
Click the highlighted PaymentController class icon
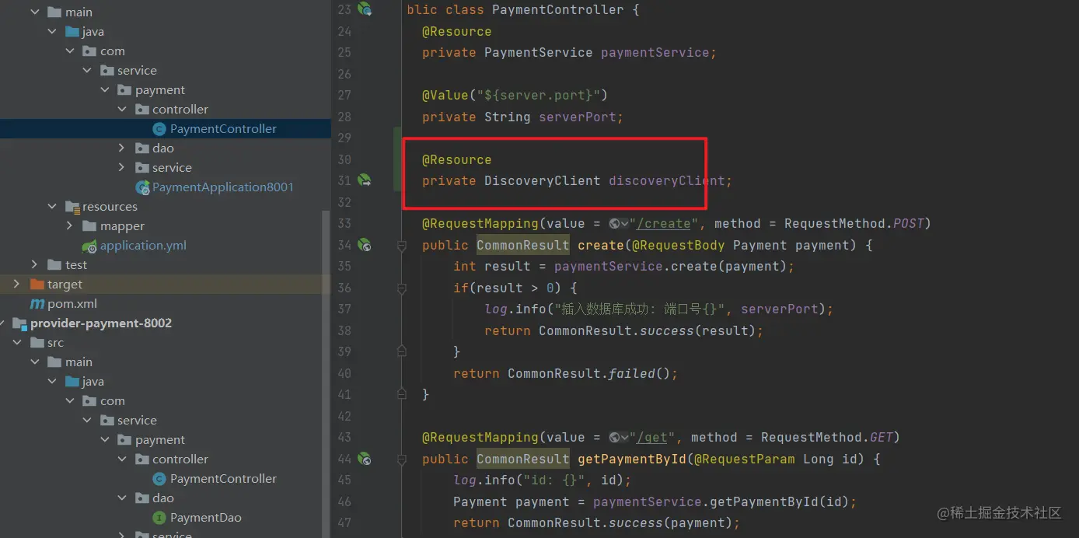click(x=159, y=129)
